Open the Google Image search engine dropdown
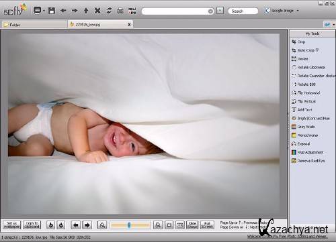The width and height of the screenshot is (336, 242). (298, 11)
